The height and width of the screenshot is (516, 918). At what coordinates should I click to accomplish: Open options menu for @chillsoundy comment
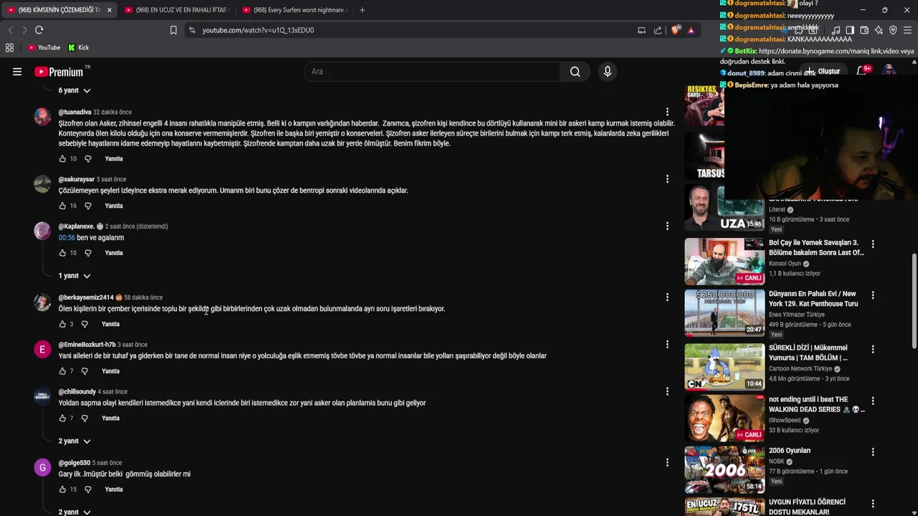point(667,392)
